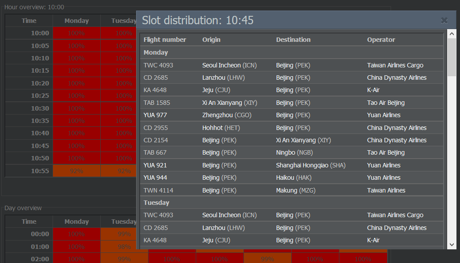Image resolution: width=460 pixels, height=263 pixels.
Task: Select the Monday group header in the dialog
Action: click(x=292, y=53)
